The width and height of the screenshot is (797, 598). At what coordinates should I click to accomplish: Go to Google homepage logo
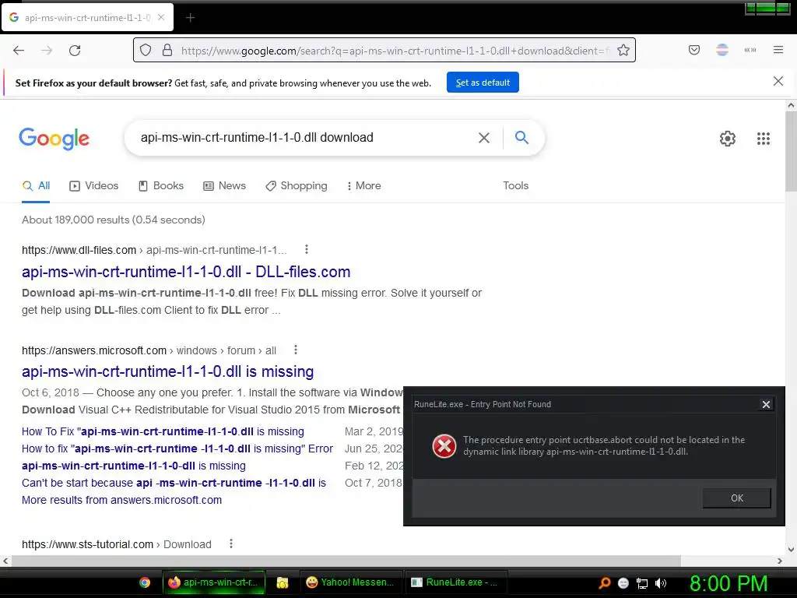(x=54, y=139)
